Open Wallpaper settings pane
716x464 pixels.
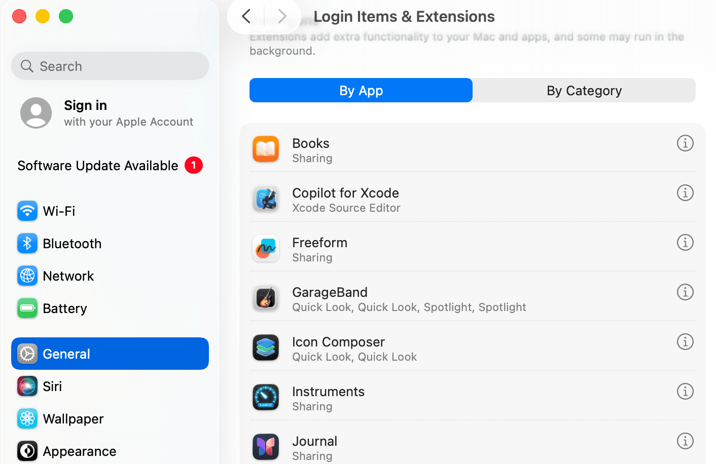(x=73, y=419)
